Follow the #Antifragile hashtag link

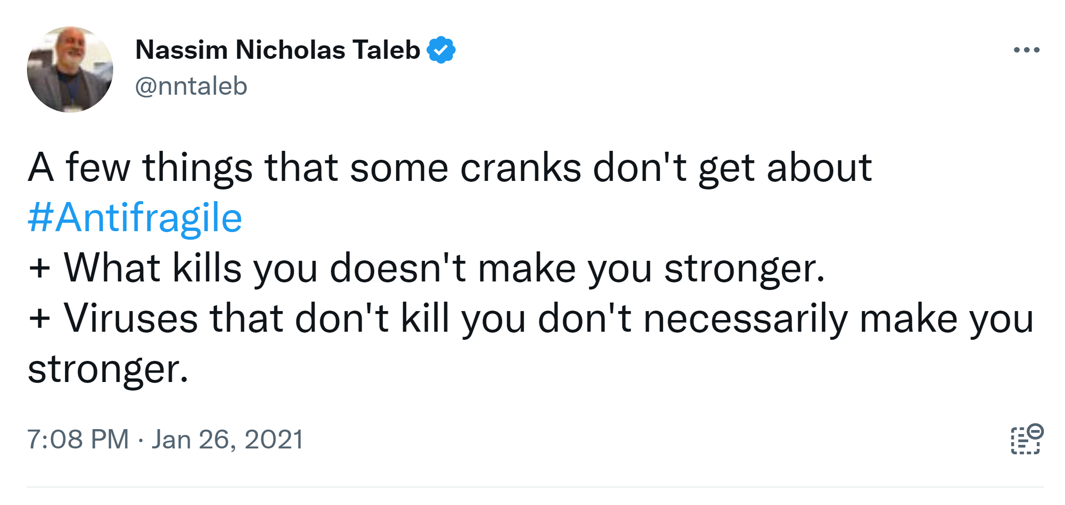click(x=135, y=218)
